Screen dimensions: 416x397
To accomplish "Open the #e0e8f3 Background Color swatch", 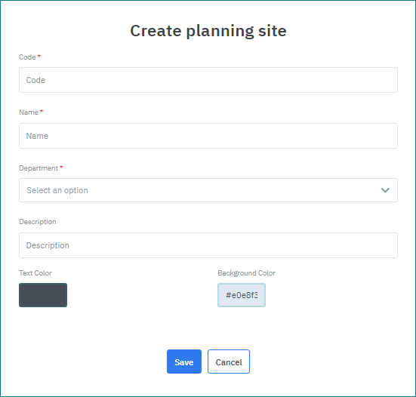I will pos(242,295).
